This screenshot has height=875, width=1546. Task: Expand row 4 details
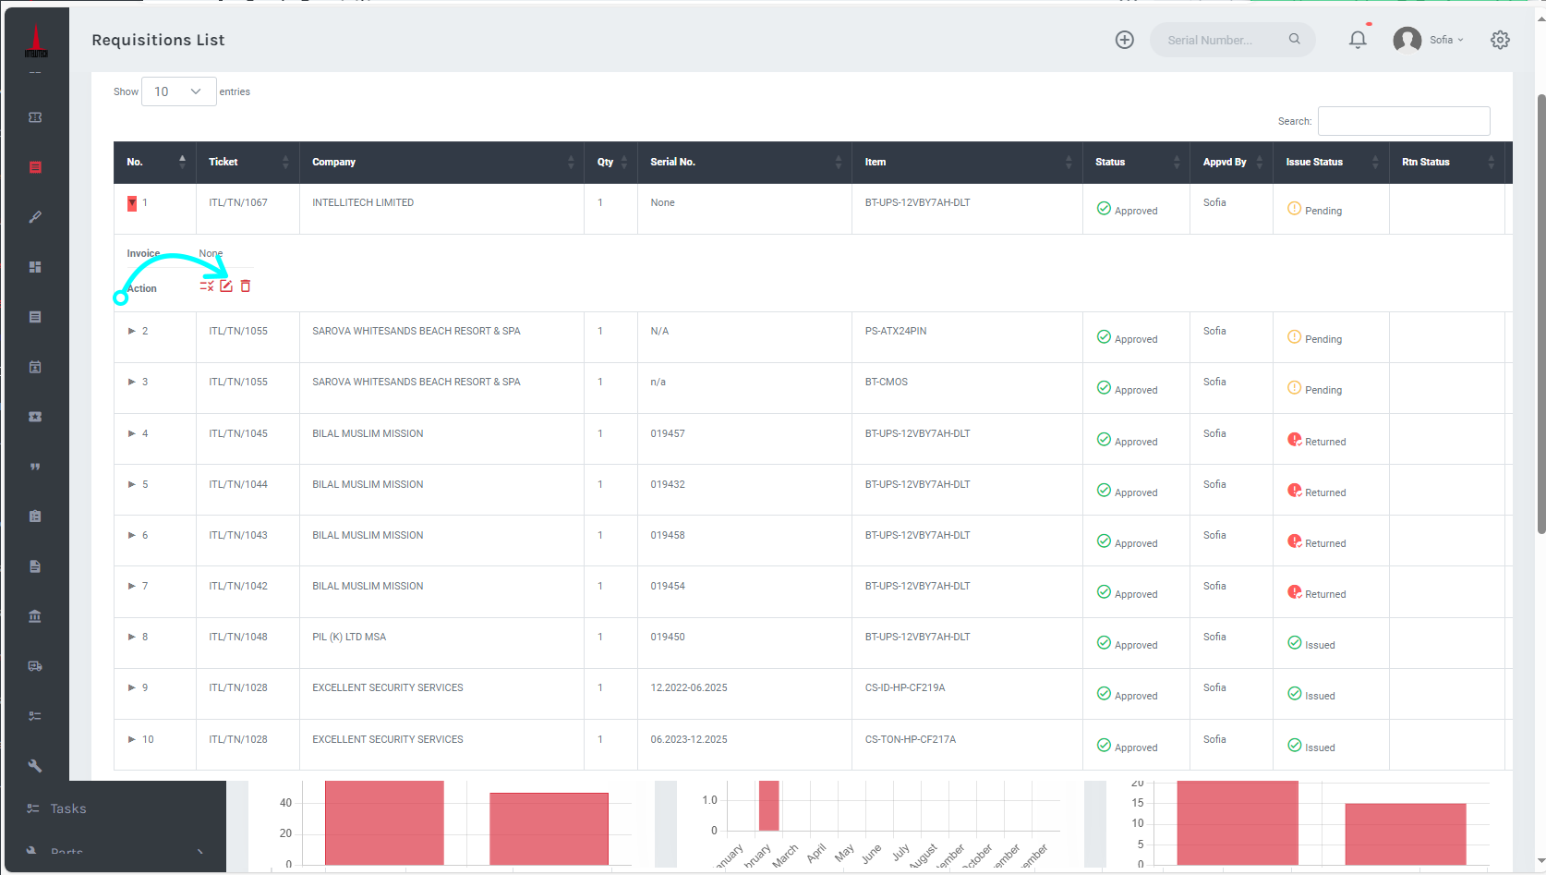point(132,433)
